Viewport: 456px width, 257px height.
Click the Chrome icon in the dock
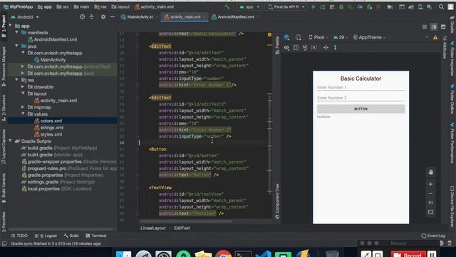(x=223, y=254)
